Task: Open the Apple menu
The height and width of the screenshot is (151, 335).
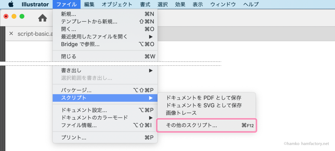Action: pyautogui.click(x=11, y=4)
